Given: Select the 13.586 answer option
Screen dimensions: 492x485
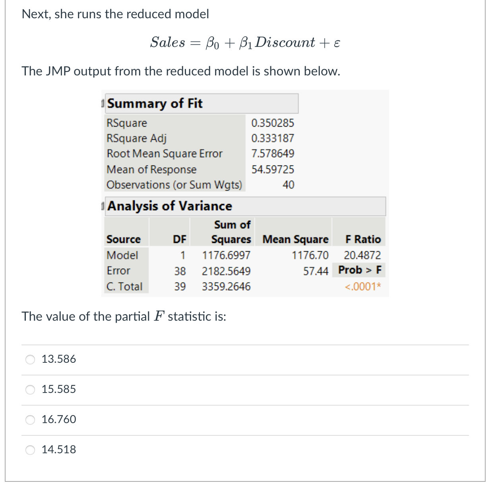Looking at the screenshot, I should click(x=30, y=359).
